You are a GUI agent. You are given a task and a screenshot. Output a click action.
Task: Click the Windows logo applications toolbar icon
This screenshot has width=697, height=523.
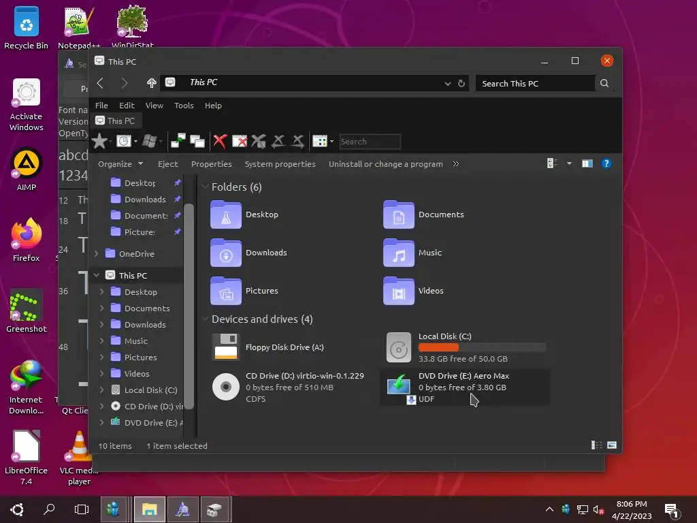[x=149, y=142]
